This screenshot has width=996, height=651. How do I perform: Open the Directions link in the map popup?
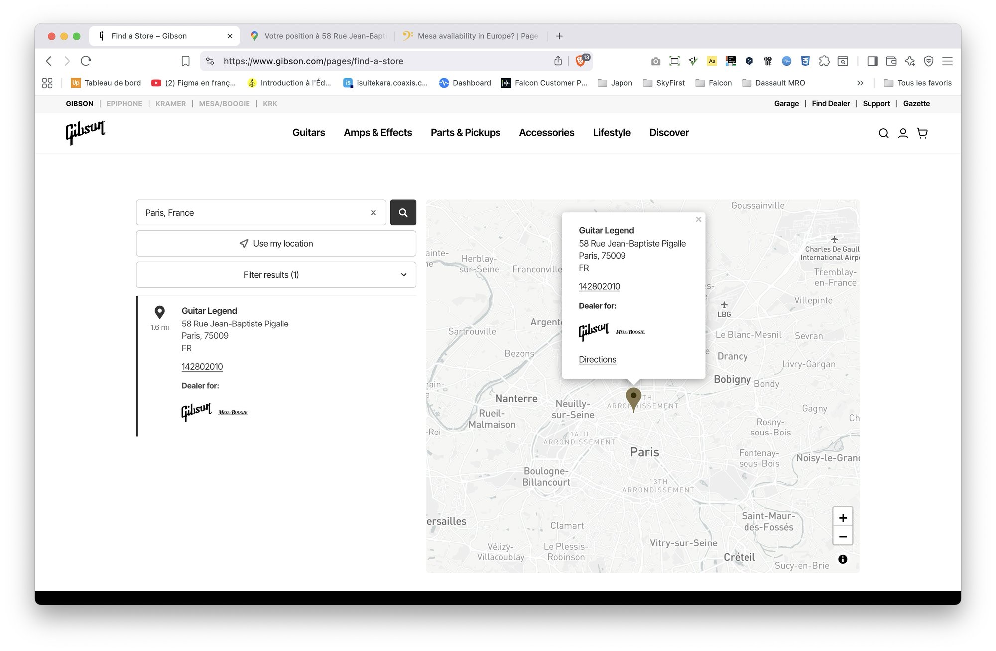598,360
